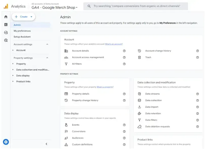This screenshot has height=149, width=205.
Task: Click the Audiences icon
Action: tap(66, 138)
